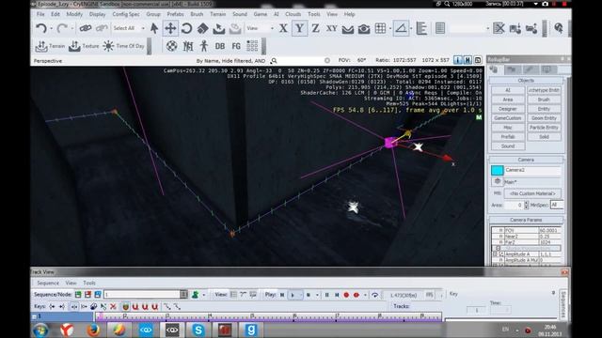Click the Area value stepper arrows

tap(527, 205)
